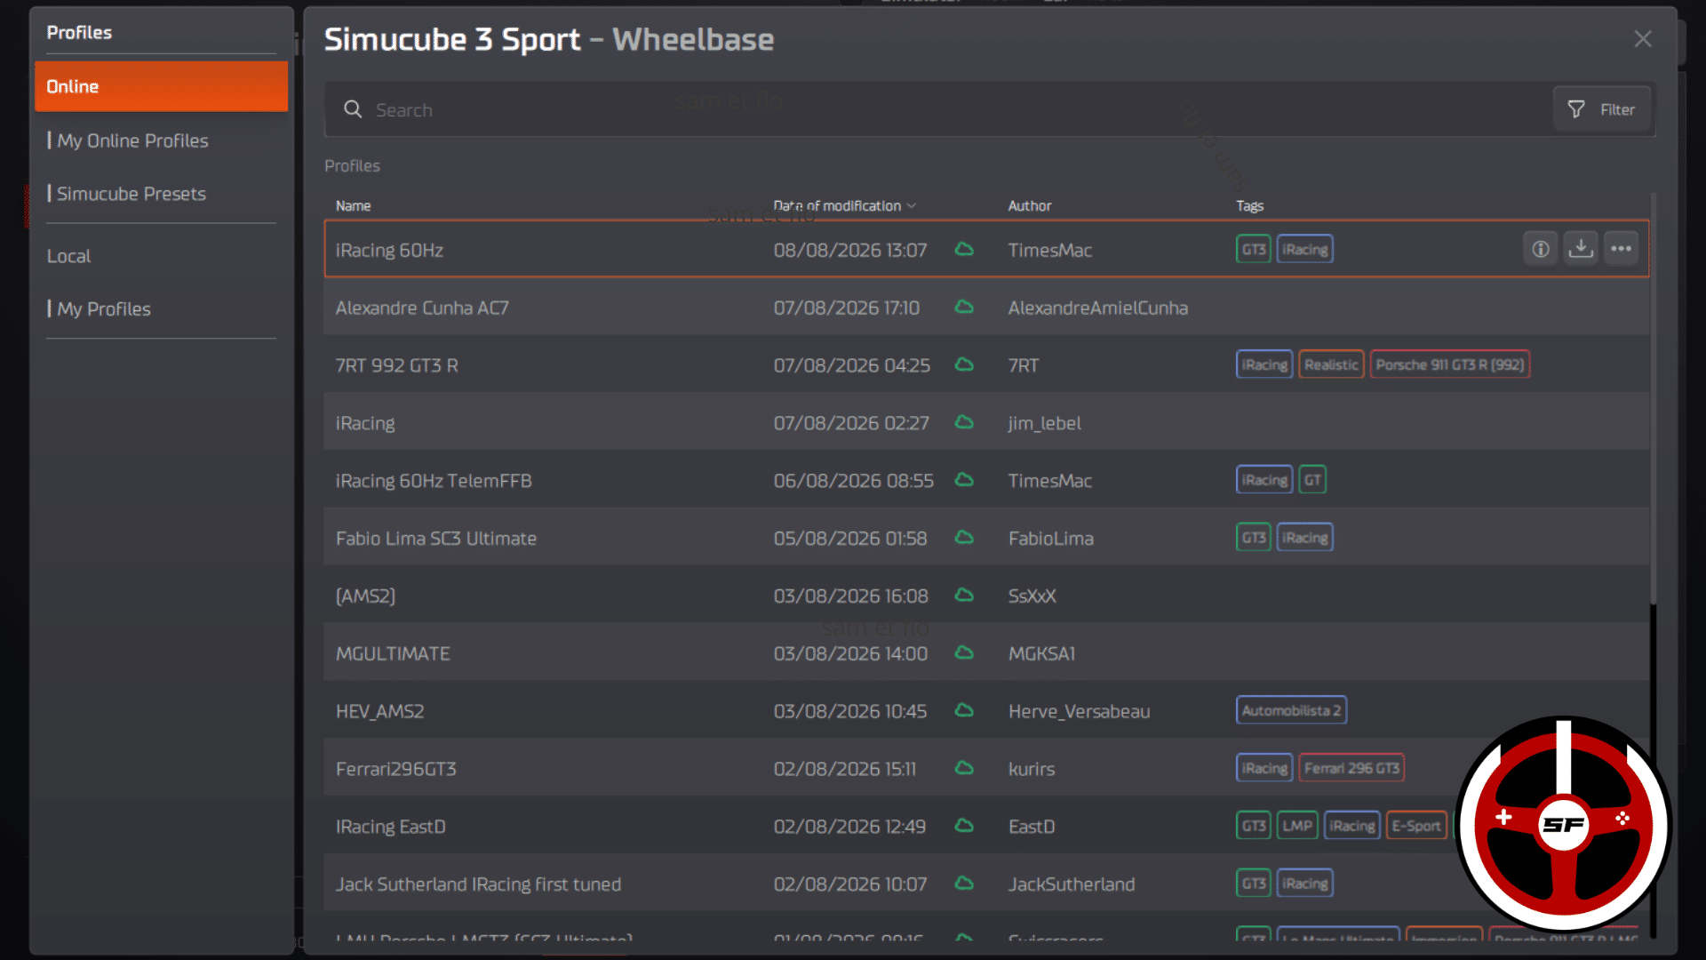Click the E-Sport tag on EastD row
Image resolution: width=1706 pixels, height=960 pixels.
[x=1416, y=826]
